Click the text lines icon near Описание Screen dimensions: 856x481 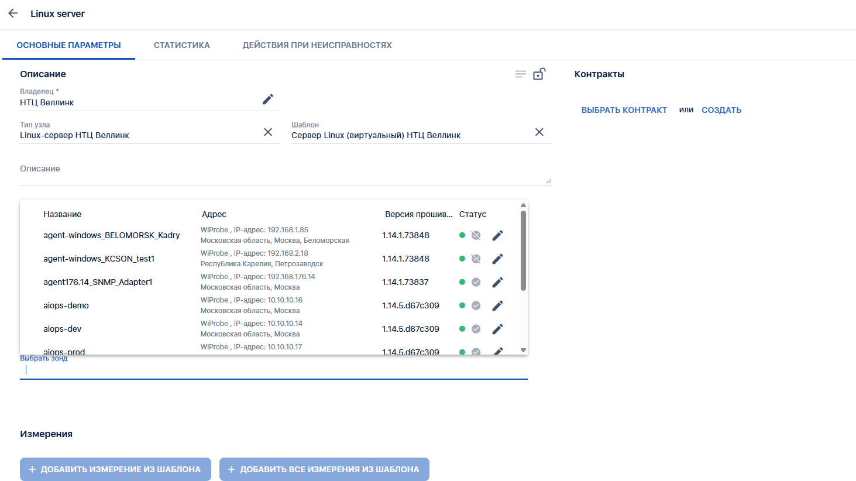tap(520, 74)
